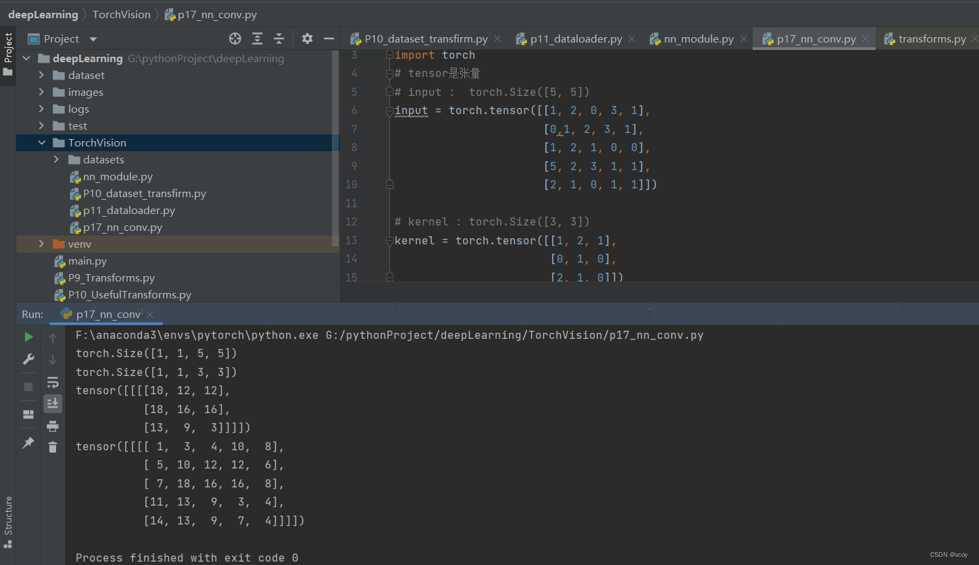Close the p17_nn_conv.py editor tab
Viewport: 979px width, 565px height.
point(865,39)
